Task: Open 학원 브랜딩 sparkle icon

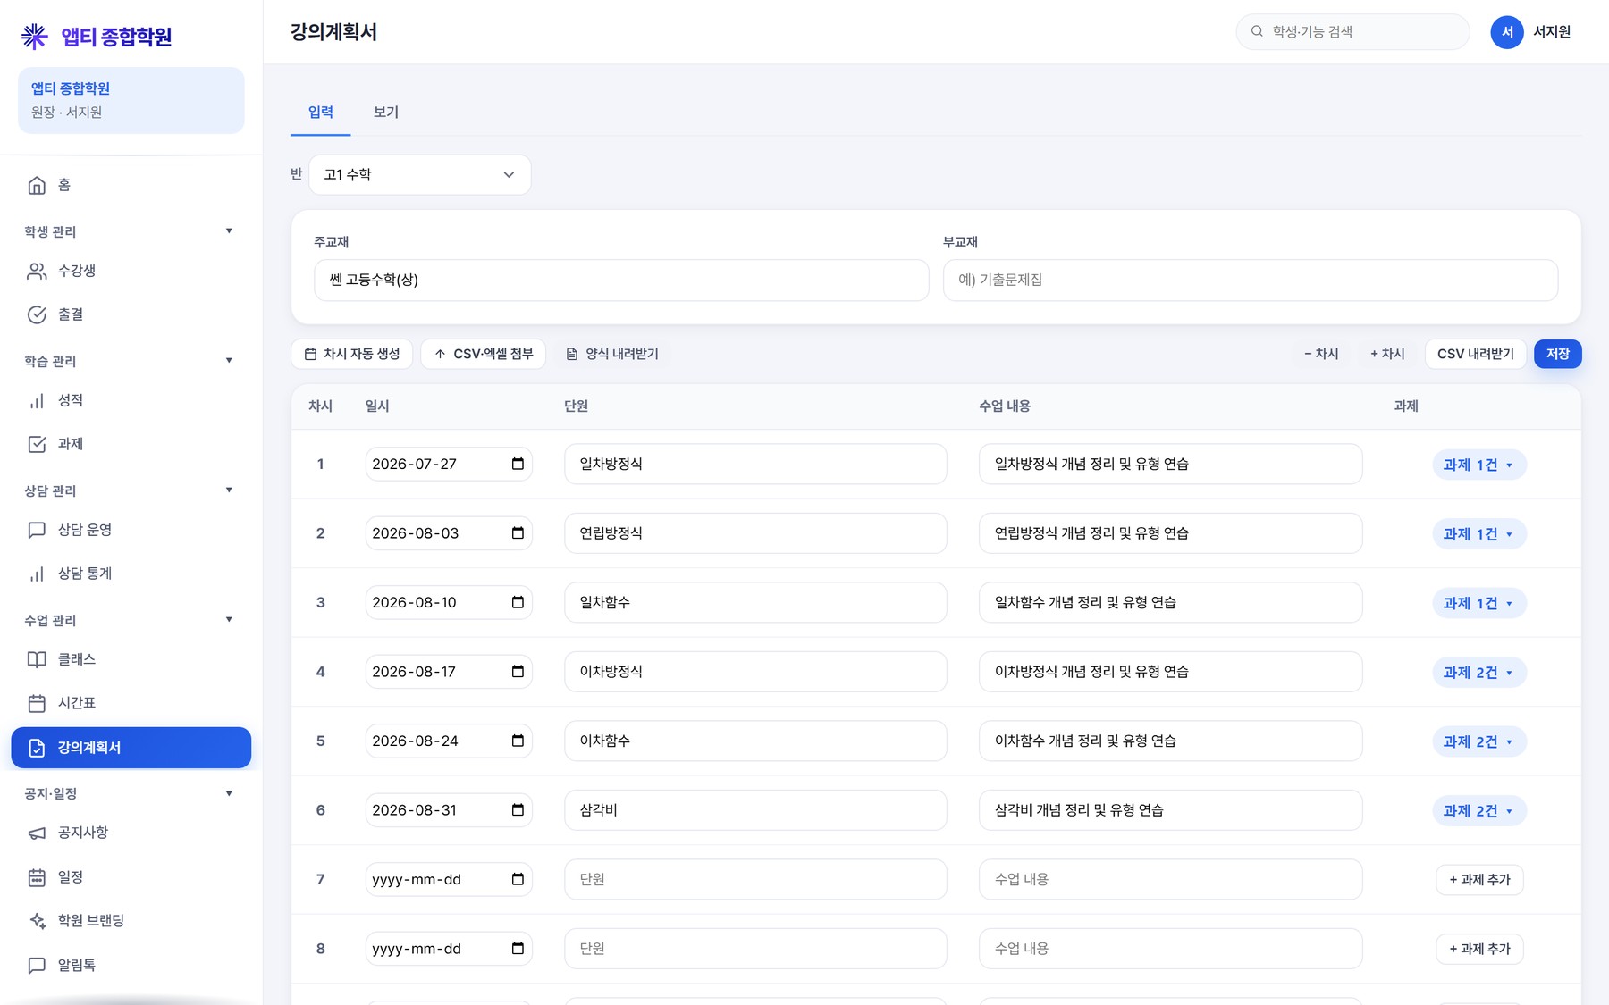Action: pos(37,920)
